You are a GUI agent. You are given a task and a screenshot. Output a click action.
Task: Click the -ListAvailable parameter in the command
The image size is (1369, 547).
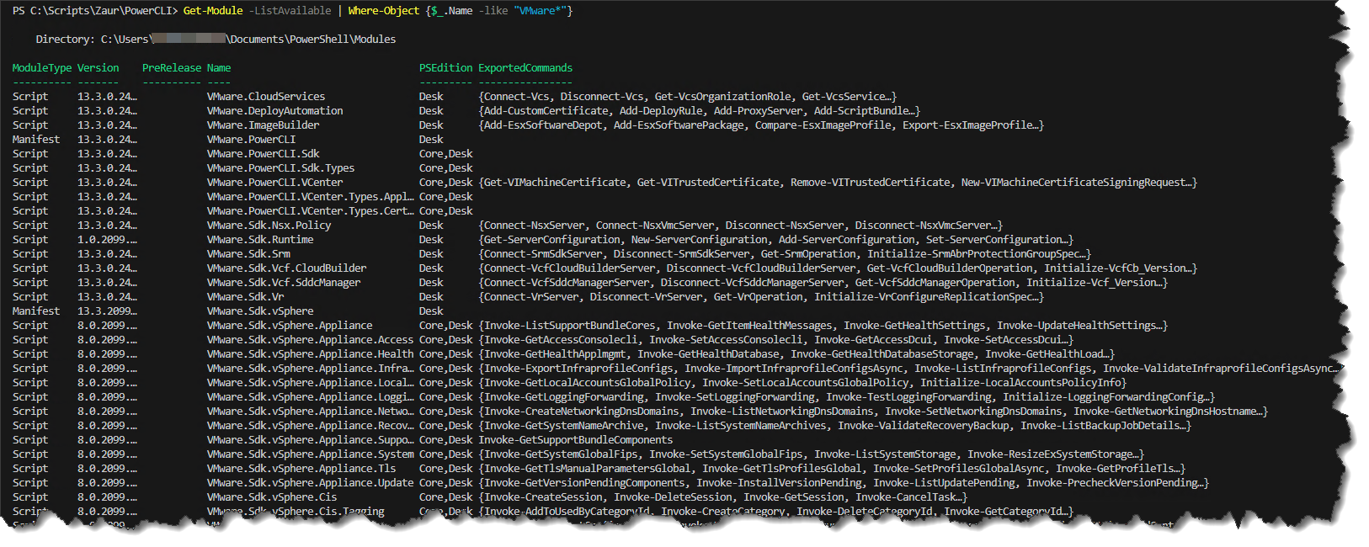pyautogui.click(x=290, y=11)
